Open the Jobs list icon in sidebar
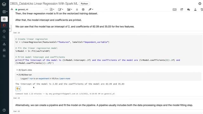This screenshot has height=114, width=203. click(4, 56)
